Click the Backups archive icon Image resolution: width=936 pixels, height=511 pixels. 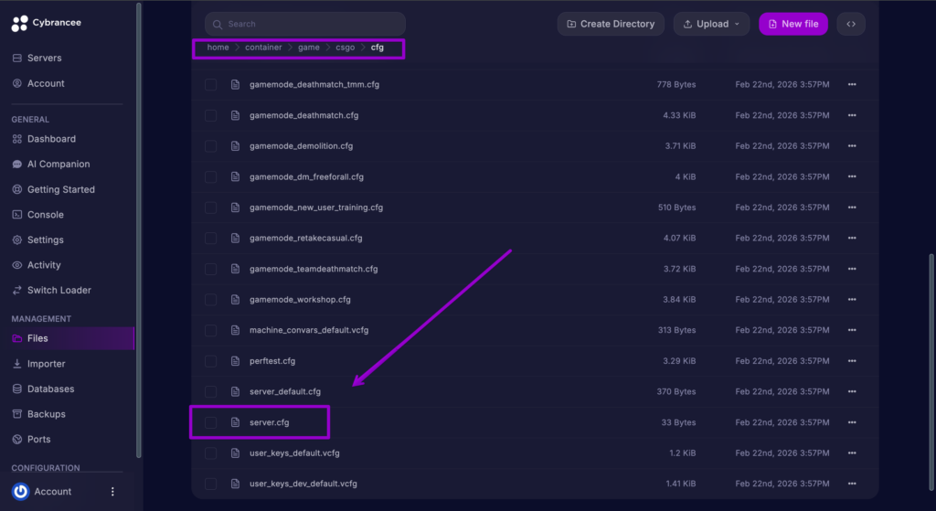pos(18,414)
